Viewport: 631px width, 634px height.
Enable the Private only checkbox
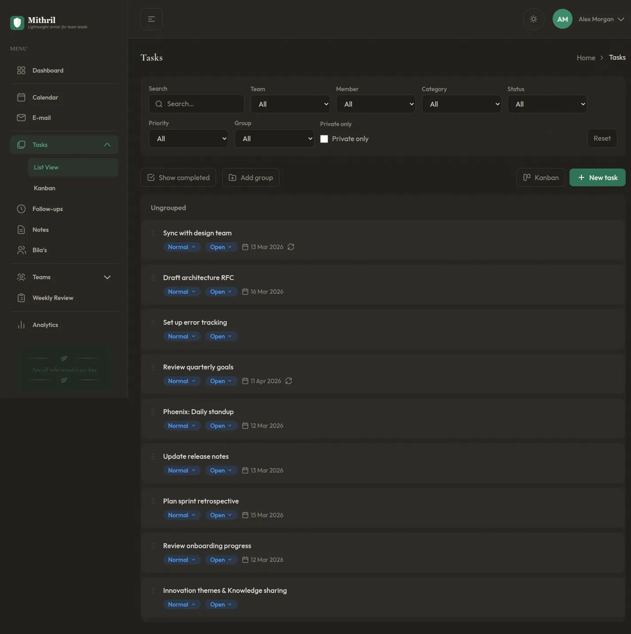coord(324,139)
